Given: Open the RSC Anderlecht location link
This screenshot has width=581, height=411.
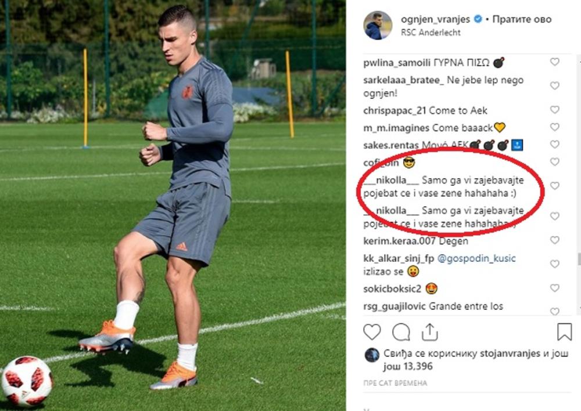Looking at the screenshot, I should click(x=431, y=33).
